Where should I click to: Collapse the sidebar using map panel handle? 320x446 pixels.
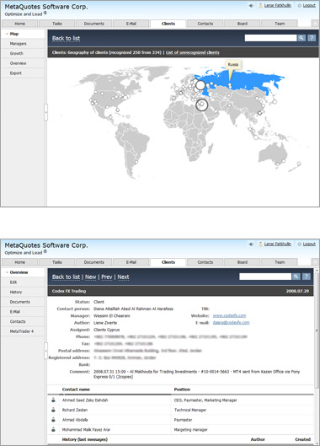pos(45,112)
